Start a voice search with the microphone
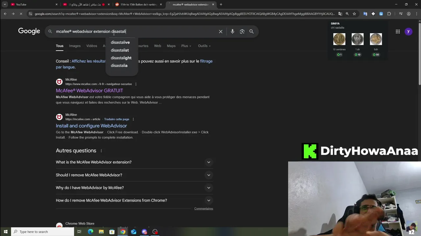This screenshot has height=236, width=421. pos(233,31)
